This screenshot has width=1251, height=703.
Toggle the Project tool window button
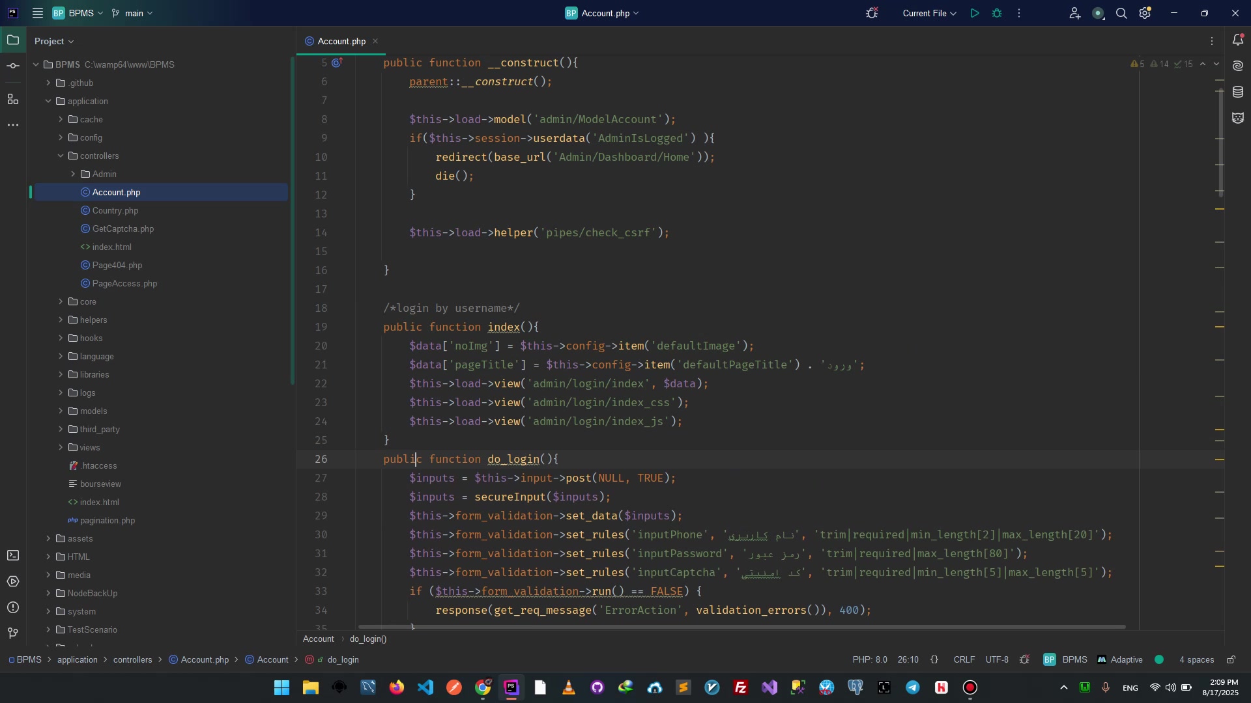pos(13,40)
